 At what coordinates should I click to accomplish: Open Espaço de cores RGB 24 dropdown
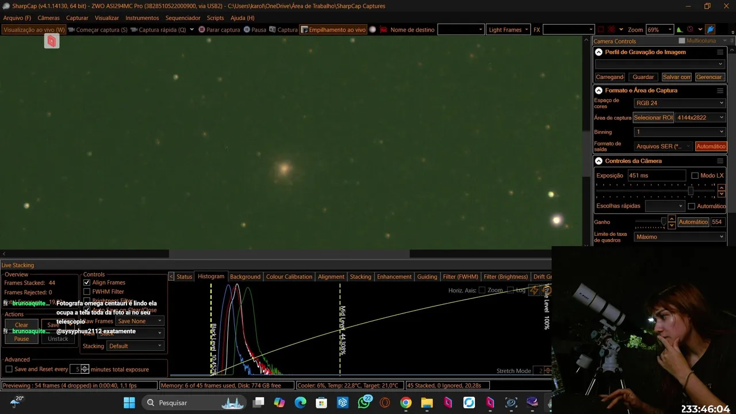[680, 103]
